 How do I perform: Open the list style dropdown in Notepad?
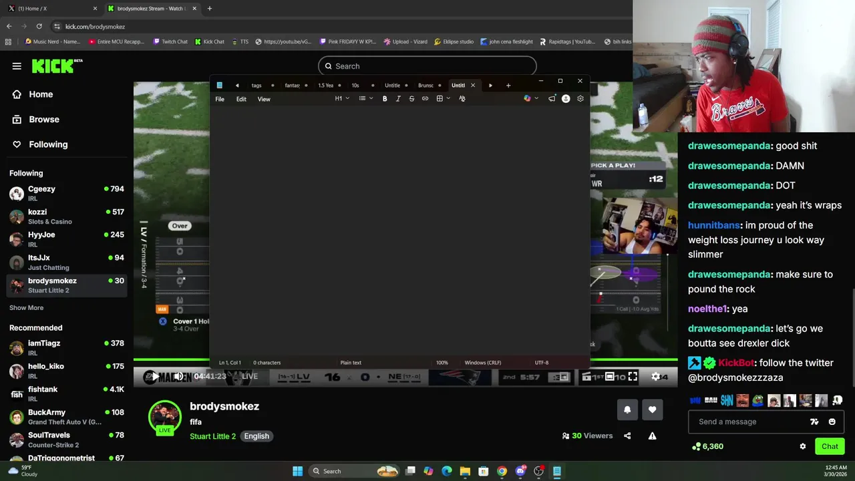(365, 99)
